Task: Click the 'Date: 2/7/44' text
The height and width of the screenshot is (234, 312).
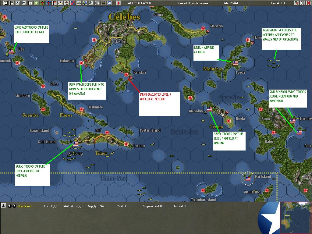Action: 230,3
